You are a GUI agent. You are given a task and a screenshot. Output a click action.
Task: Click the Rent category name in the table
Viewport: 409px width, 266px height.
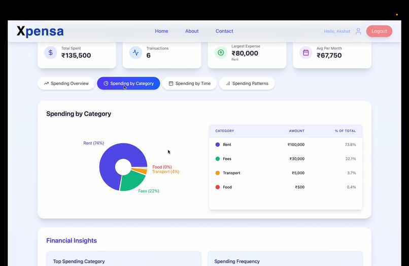(227, 145)
